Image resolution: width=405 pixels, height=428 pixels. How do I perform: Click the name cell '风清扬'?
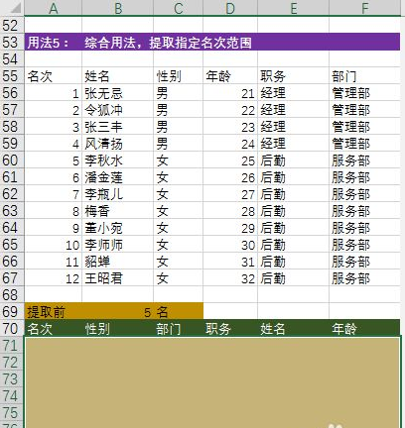(x=118, y=143)
